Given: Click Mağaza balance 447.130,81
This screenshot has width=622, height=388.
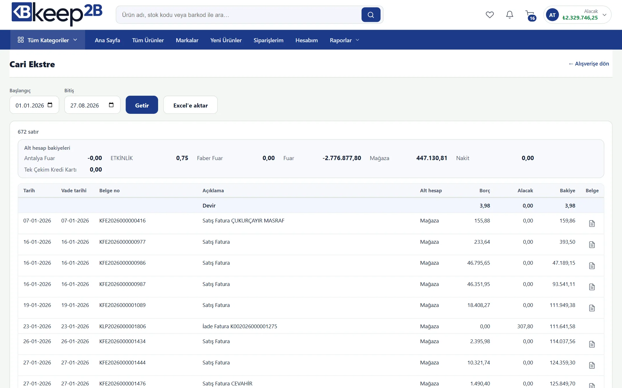Looking at the screenshot, I should click(x=432, y=158).
